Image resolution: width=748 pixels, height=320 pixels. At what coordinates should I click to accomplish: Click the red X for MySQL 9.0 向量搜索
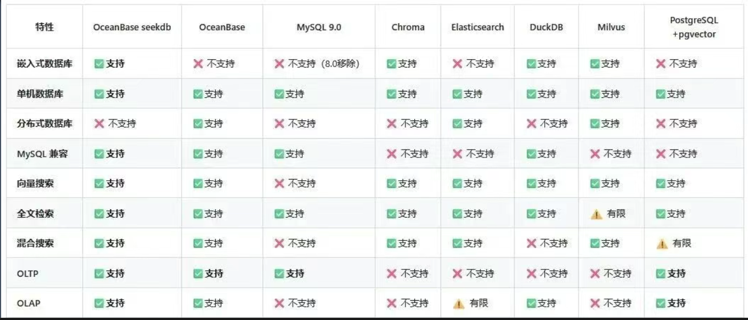[x=280, y=184]
